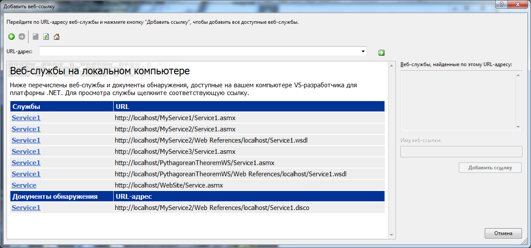Click the green Go arrow button

382,52
